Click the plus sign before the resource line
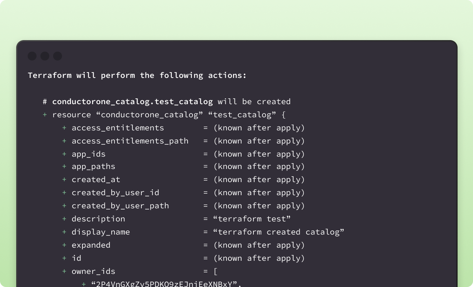Viewport: 473px width, 287px height. 45,115
